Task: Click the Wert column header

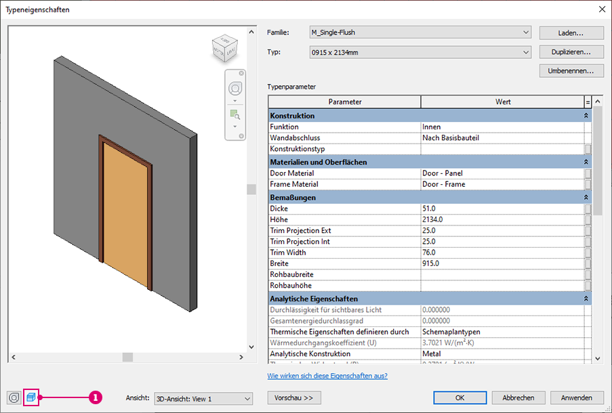Action: (503, 102)
